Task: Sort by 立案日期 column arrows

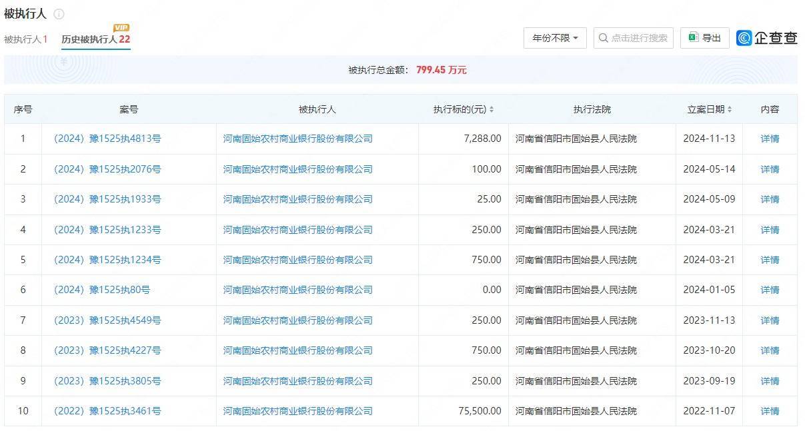Action: [x=730, y=109]
